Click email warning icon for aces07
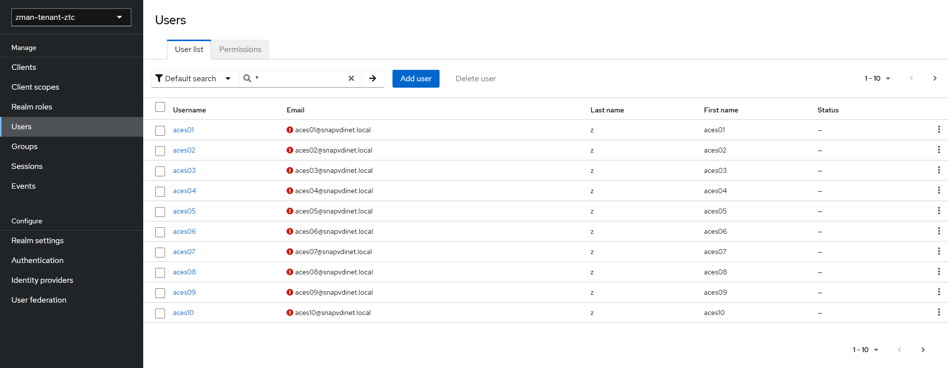Image resolution: width=948 pixels, height=368 pixels. tap(290, 252)
